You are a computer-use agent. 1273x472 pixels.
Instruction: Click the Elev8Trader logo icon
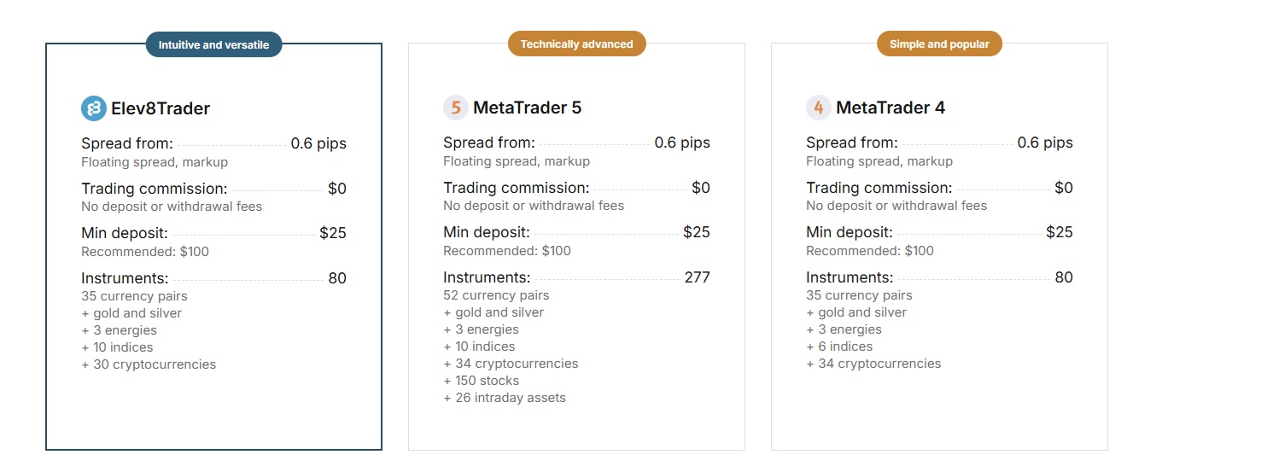click(93, 108)
